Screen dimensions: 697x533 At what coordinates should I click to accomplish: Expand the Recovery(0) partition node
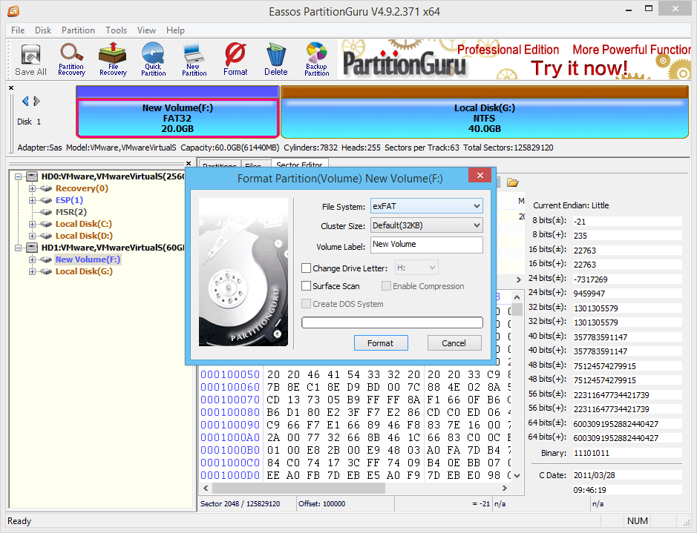tap(32, 188)
